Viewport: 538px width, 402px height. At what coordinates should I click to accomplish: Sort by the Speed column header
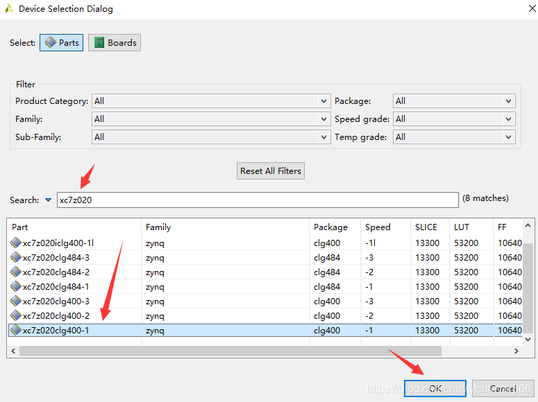coord(386,227)
